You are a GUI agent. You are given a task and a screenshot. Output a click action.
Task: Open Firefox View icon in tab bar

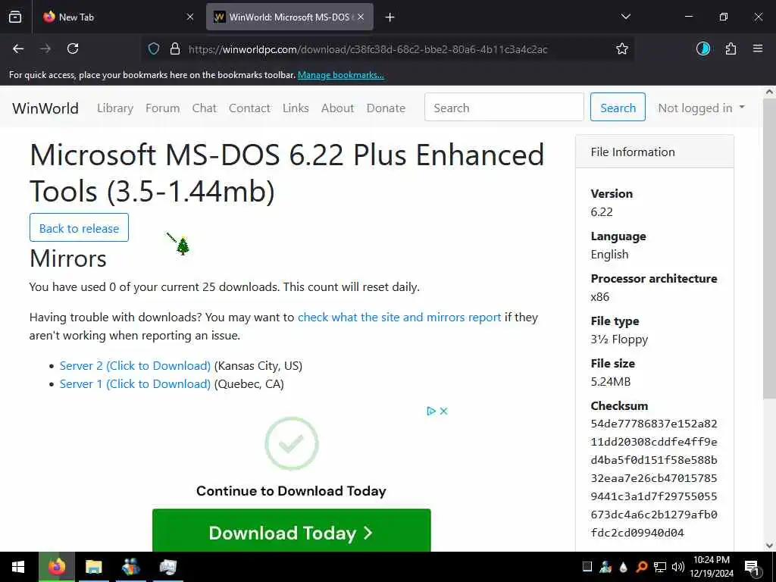pos(15,17)
